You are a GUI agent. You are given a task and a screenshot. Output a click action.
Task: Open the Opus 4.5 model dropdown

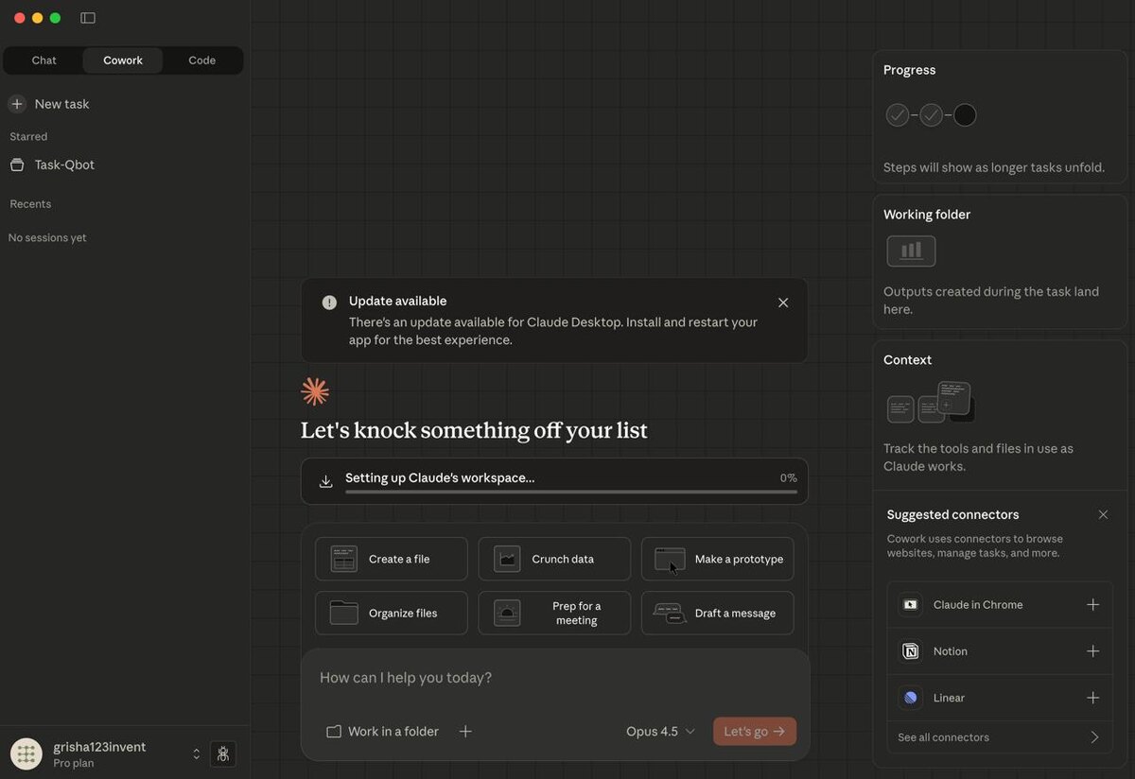tap(660, 731)
